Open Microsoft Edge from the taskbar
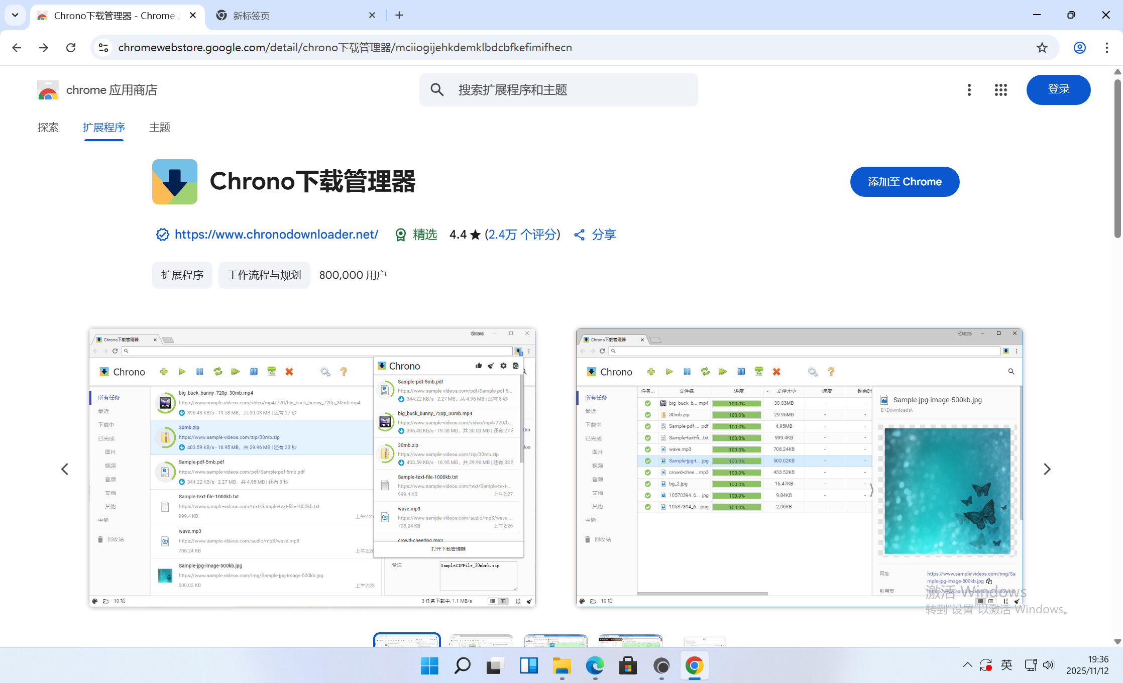 [x=595, y=666]
